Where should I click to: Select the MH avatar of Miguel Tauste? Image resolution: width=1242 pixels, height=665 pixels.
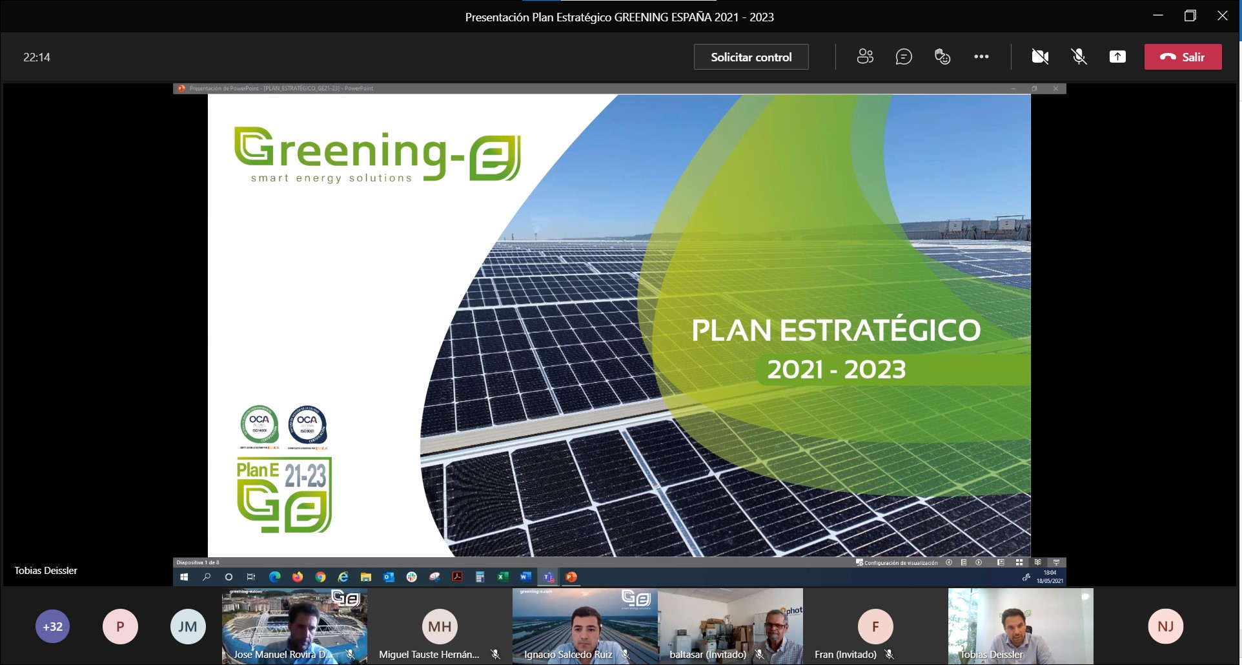tap(440, 626)
